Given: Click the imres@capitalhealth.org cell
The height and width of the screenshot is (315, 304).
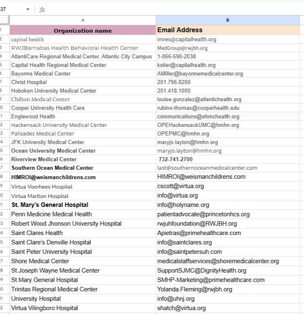Looking at the screenshot, I should pyautogui.click(x=187, y=40).
